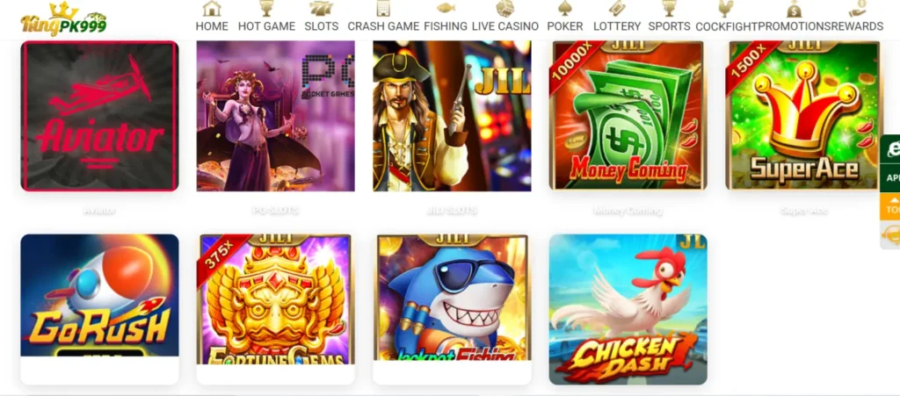This screenshot has width=900, height=396.
Task: Select the Promotions money bag icon
Action: coord(795,9)
